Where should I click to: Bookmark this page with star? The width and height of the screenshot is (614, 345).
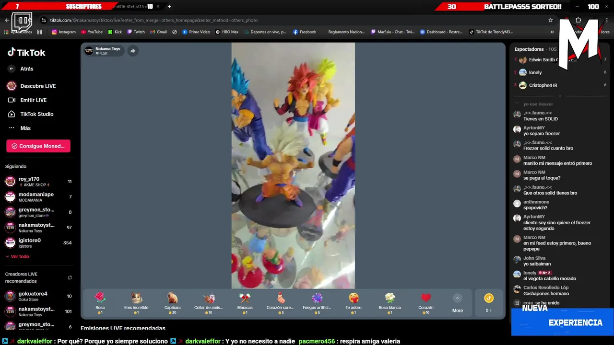(551, 20)
